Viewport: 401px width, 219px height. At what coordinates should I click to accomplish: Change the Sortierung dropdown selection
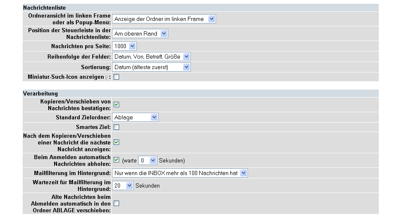151,67
